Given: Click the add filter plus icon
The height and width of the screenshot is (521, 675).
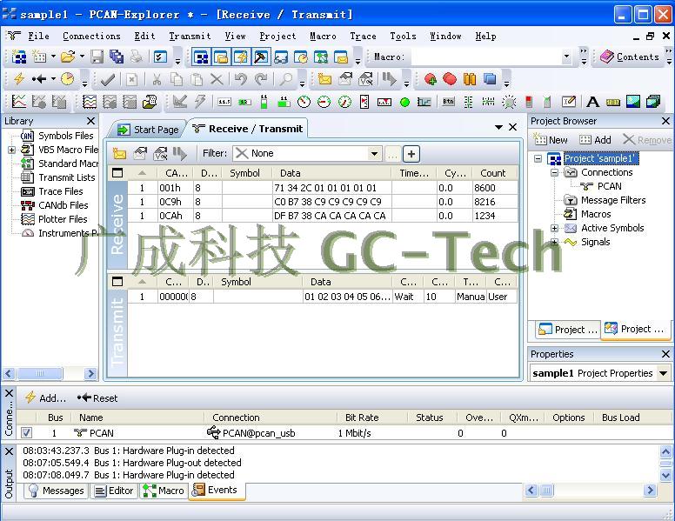Looking at the screenshot, I should 411,154.
